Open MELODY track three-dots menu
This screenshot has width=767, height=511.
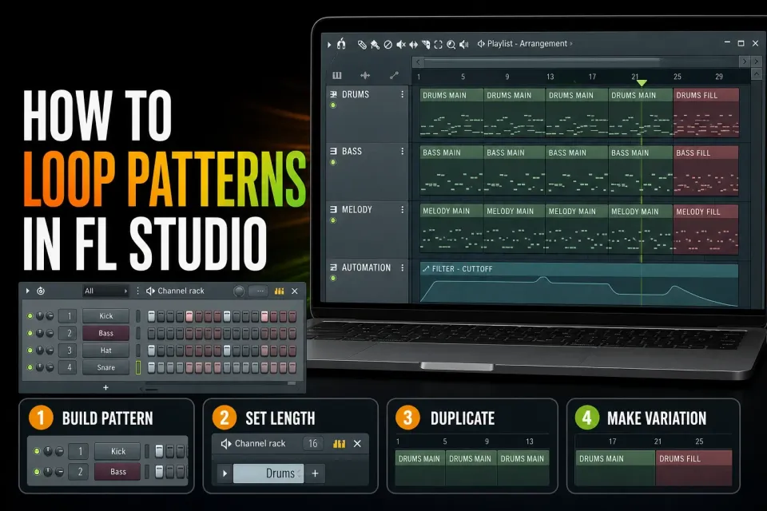(403, 209)
